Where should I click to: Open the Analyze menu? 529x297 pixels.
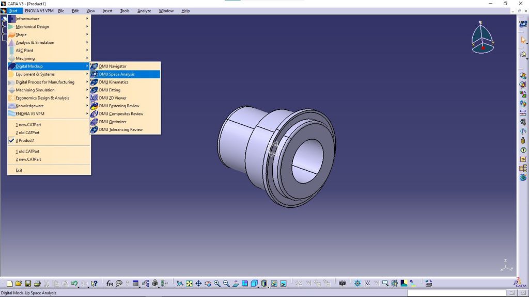pos(144,11)
